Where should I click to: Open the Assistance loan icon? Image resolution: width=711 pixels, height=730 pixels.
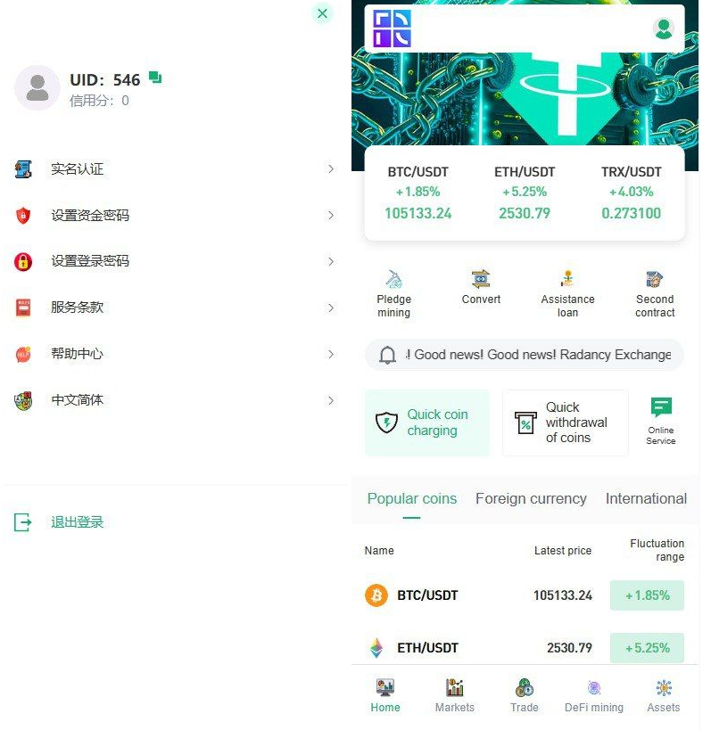click(567, 279)
